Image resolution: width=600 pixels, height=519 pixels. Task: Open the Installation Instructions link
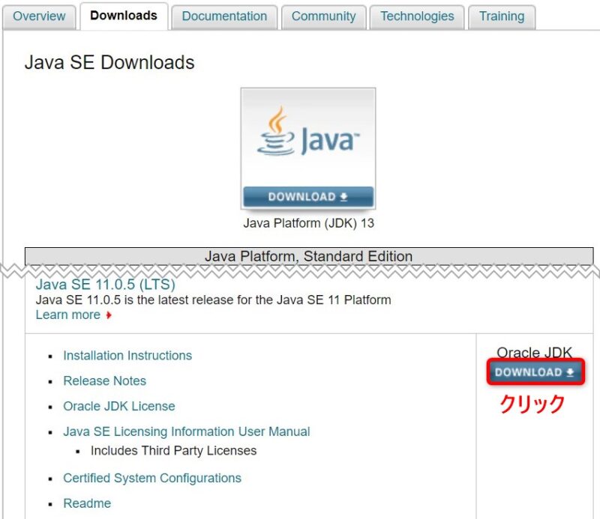pos(127,355)
